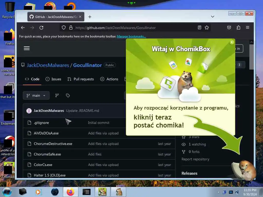The image size is (263, 197).
Task: Open the ColorCs.exe file
Action: (x=43, y=165)
